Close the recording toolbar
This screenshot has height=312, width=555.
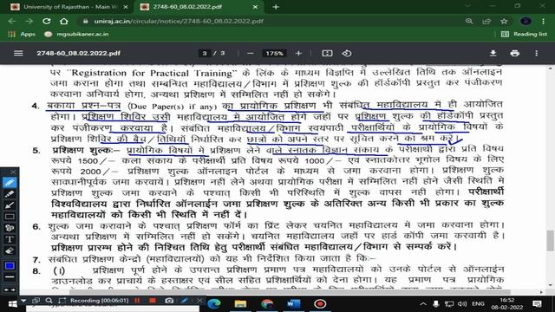coord(199,301)
